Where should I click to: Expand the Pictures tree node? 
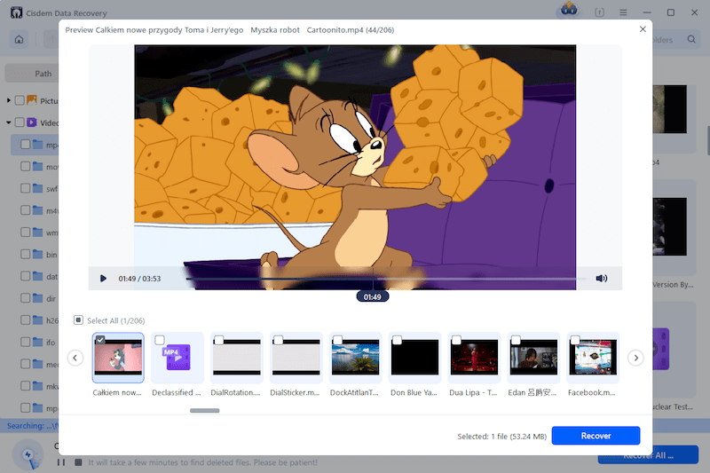pyautogui.click(x=9, y=100)
